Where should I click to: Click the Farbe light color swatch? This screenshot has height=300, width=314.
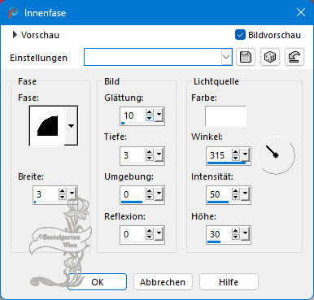[225, 116]
